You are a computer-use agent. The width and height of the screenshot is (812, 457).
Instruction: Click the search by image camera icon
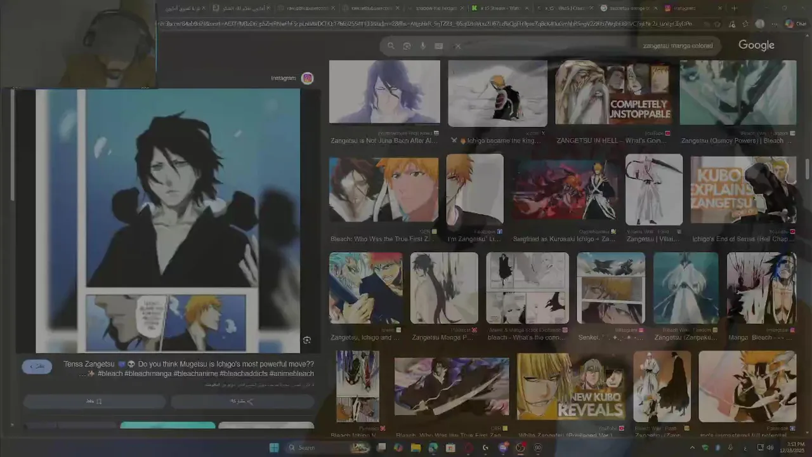[407, 46]
